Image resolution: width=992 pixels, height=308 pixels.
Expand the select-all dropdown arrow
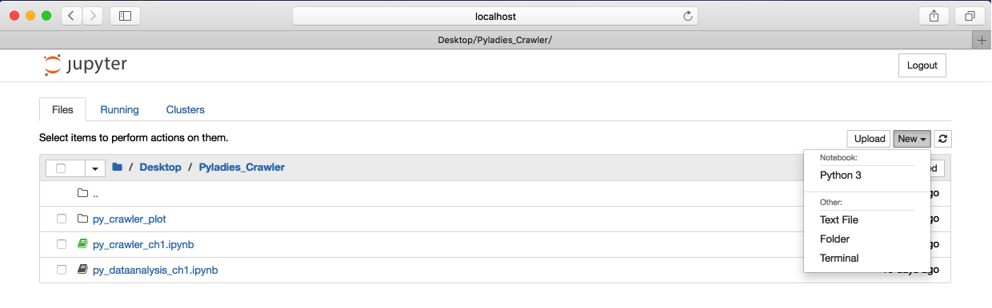click(x=96, y=168)
